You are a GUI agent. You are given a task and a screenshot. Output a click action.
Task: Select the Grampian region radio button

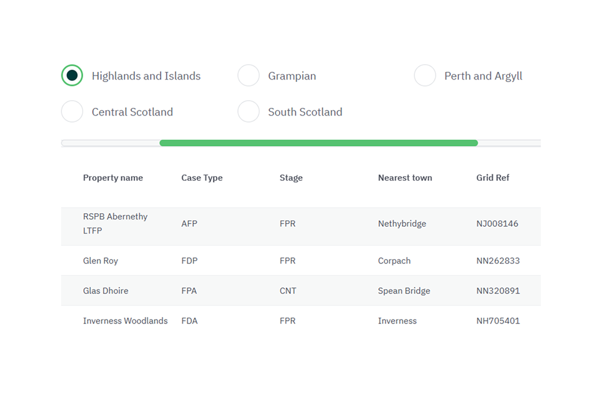[x=248, y=75]
